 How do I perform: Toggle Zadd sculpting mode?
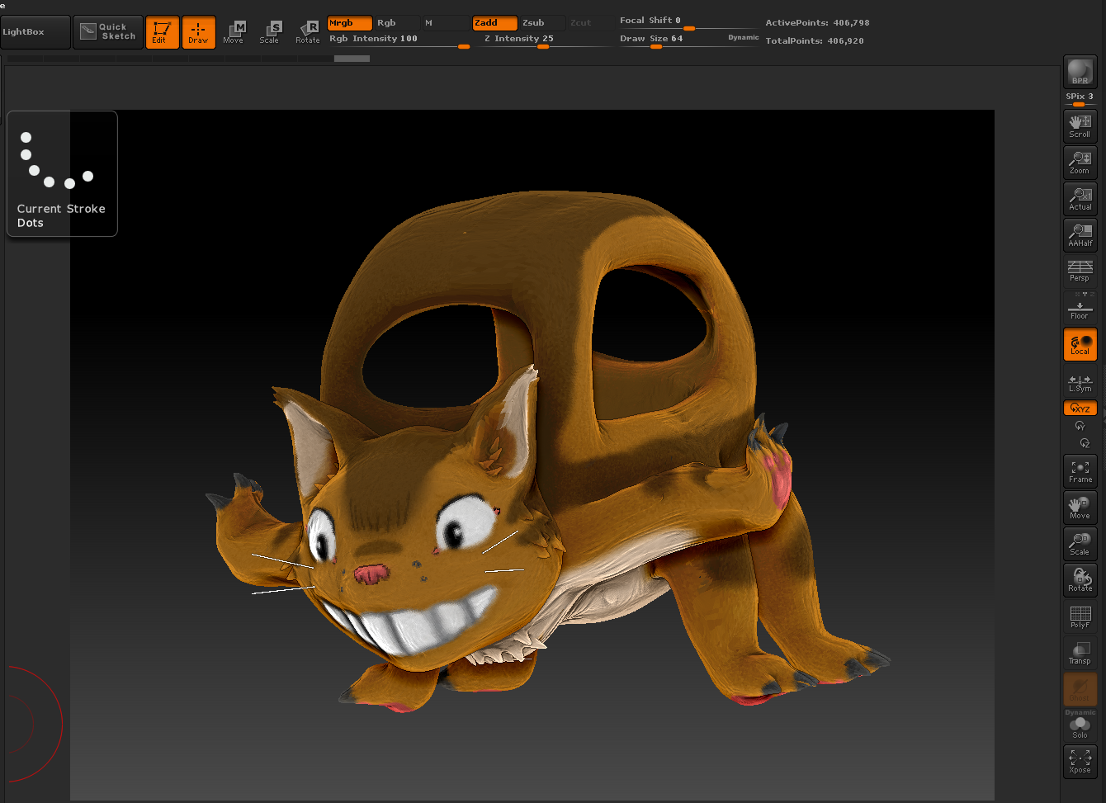(495, 23)
